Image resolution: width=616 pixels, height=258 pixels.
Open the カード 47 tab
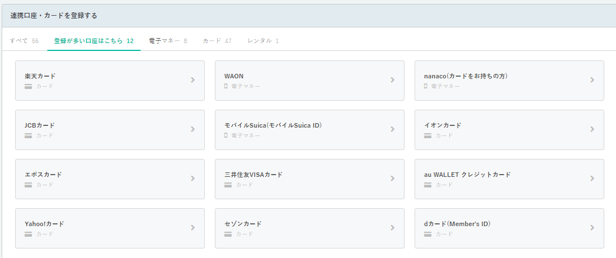pyautogui.click(x=217, y=41)
